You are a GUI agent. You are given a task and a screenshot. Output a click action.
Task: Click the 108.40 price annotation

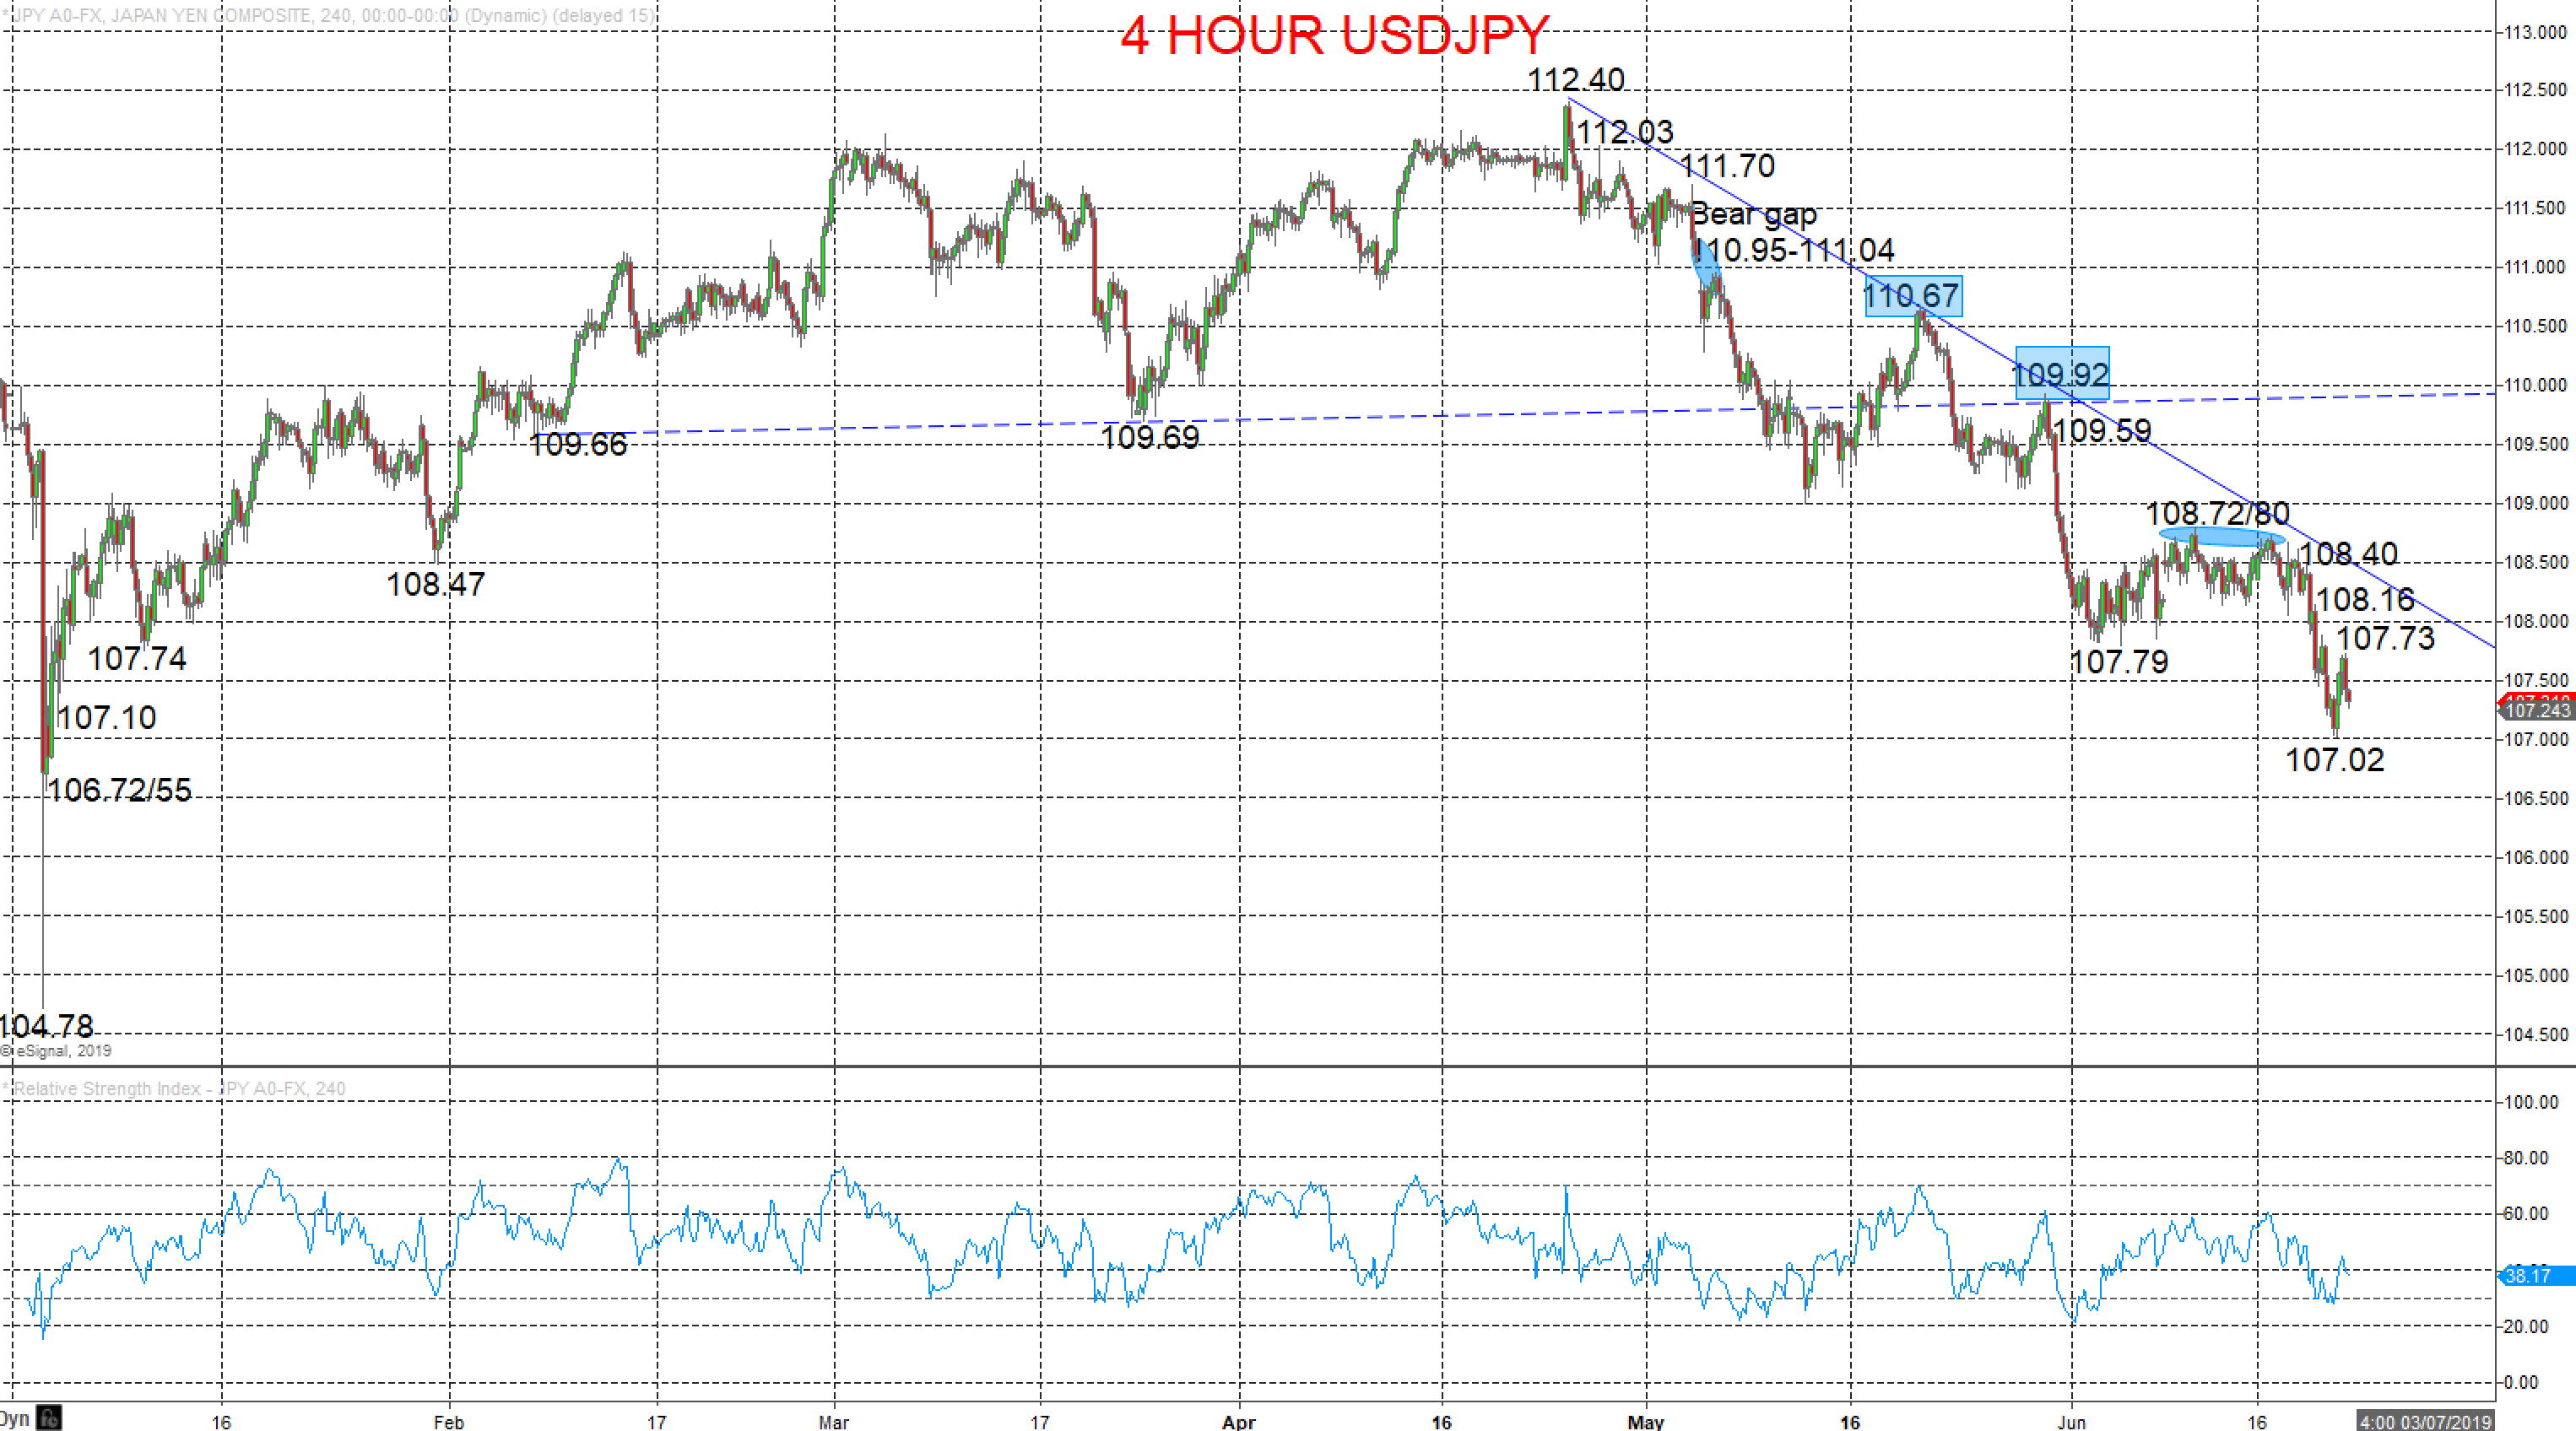[x=2348, y=554]
